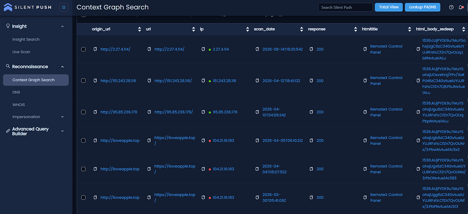Sort by the html_body_ssdeep column arrows
Screen dimensions: 468x214
463,29
